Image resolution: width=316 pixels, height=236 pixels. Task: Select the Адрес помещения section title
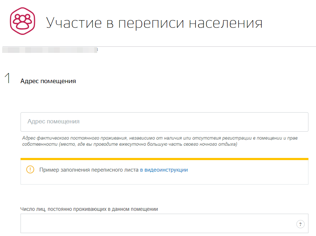[x=48, y=81]
